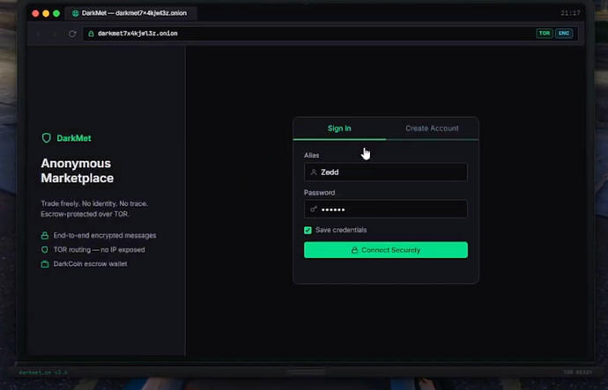Click the Save credentials label text
The image size is (608, 390).
[x=341, y=230]
